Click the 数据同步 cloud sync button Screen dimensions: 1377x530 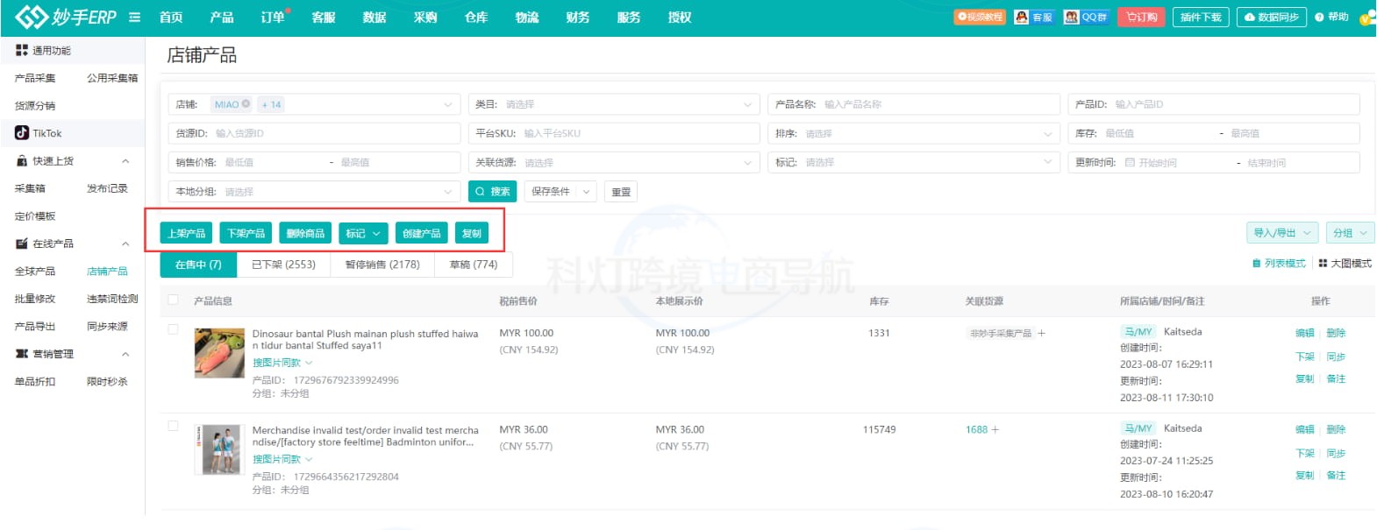coord(1271,18)
